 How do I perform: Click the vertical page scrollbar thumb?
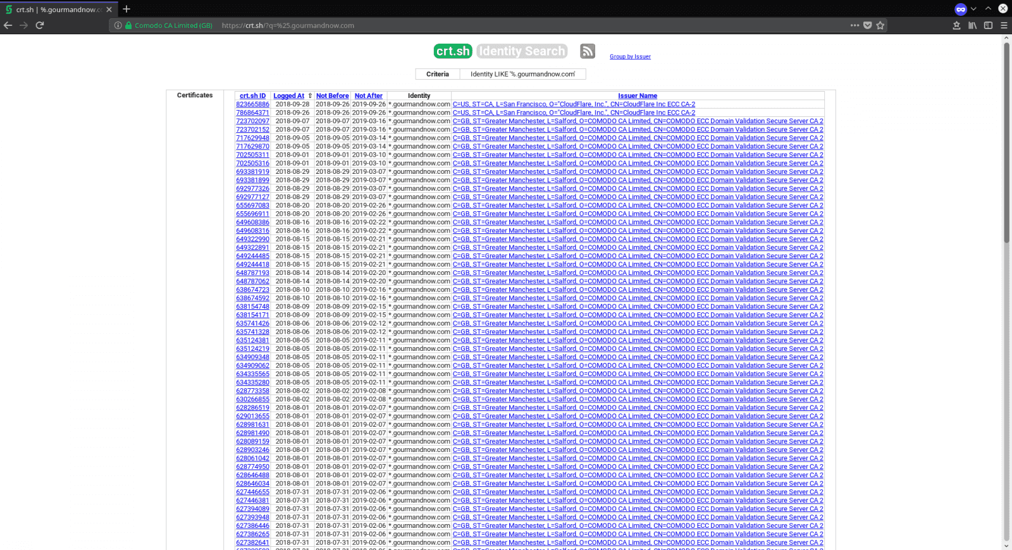click(1006, 142)
